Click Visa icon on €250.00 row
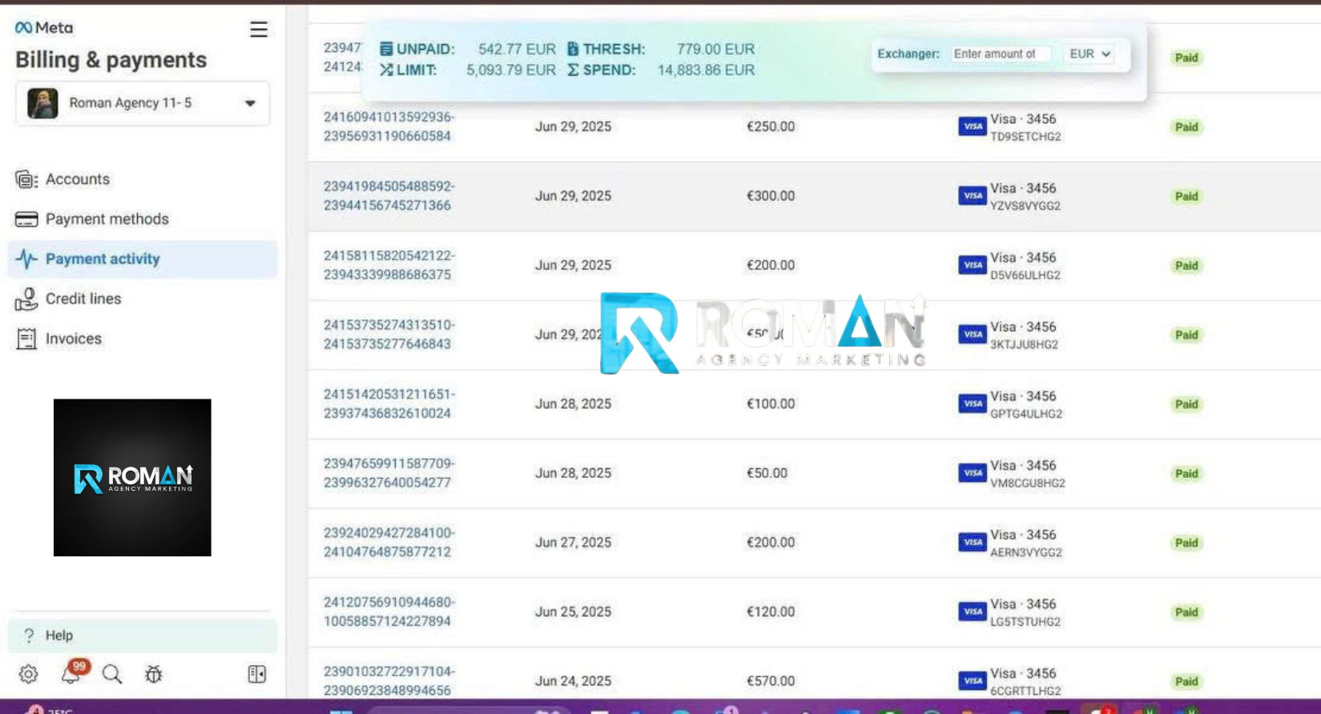 pyautogui.click(x=972, y=126)
